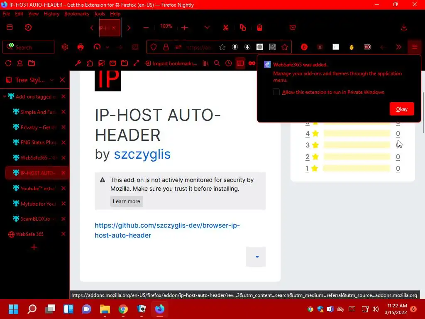Viewport: 425px width, 319px height.
Task: Open the Downloads arrow icon
Action: coord(404,27)
